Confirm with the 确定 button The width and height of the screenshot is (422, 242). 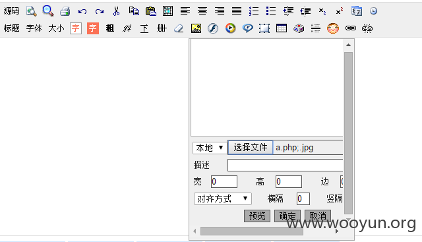[287, 216]
